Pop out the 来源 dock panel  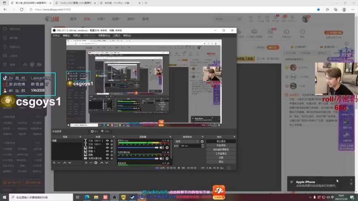(114, 137)
